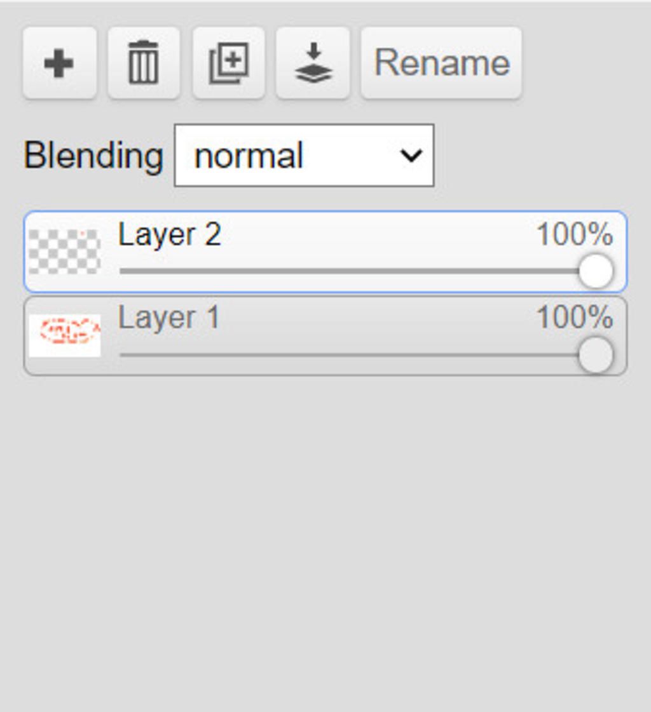
Task: Select the Layer 2 row
Action: [x=325, y=252]
